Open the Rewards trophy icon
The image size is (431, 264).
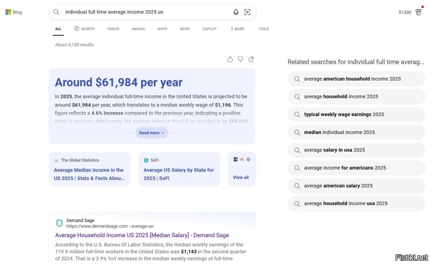[x=419, y=12]
